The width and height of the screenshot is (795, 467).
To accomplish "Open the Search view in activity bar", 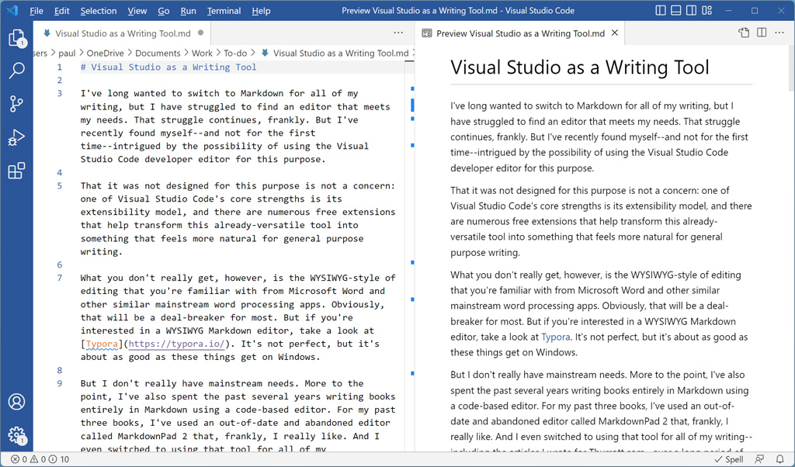I will click(x=16, y=71).
